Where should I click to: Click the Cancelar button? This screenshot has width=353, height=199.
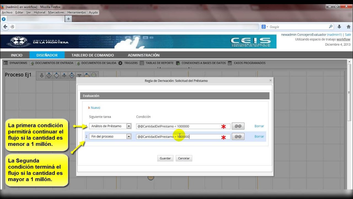click(184, 158)
